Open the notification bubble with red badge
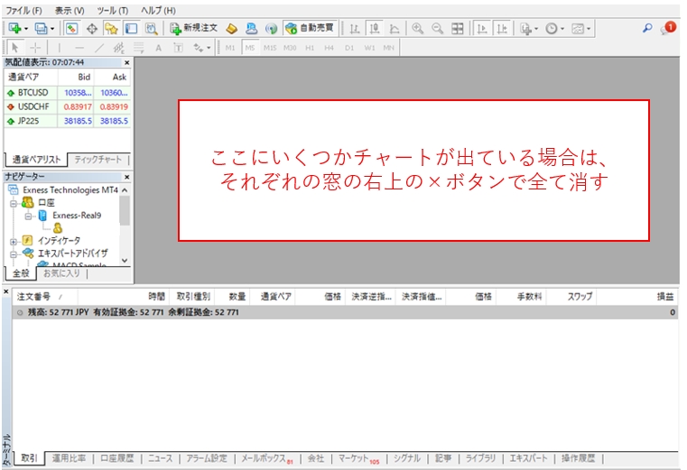The image size is (687, 470). click(668, 29)
